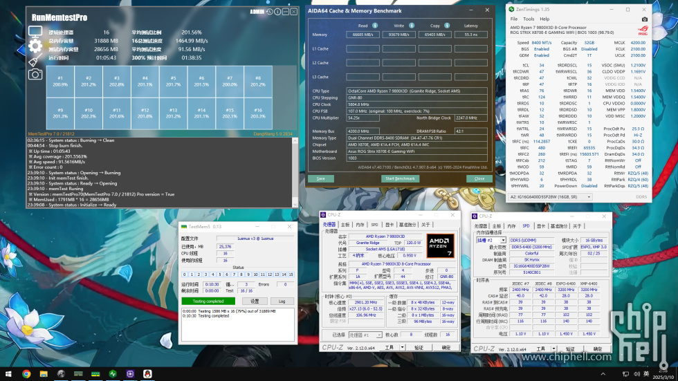Click the Copy info icon in AIDA64

tap(447, 26)
